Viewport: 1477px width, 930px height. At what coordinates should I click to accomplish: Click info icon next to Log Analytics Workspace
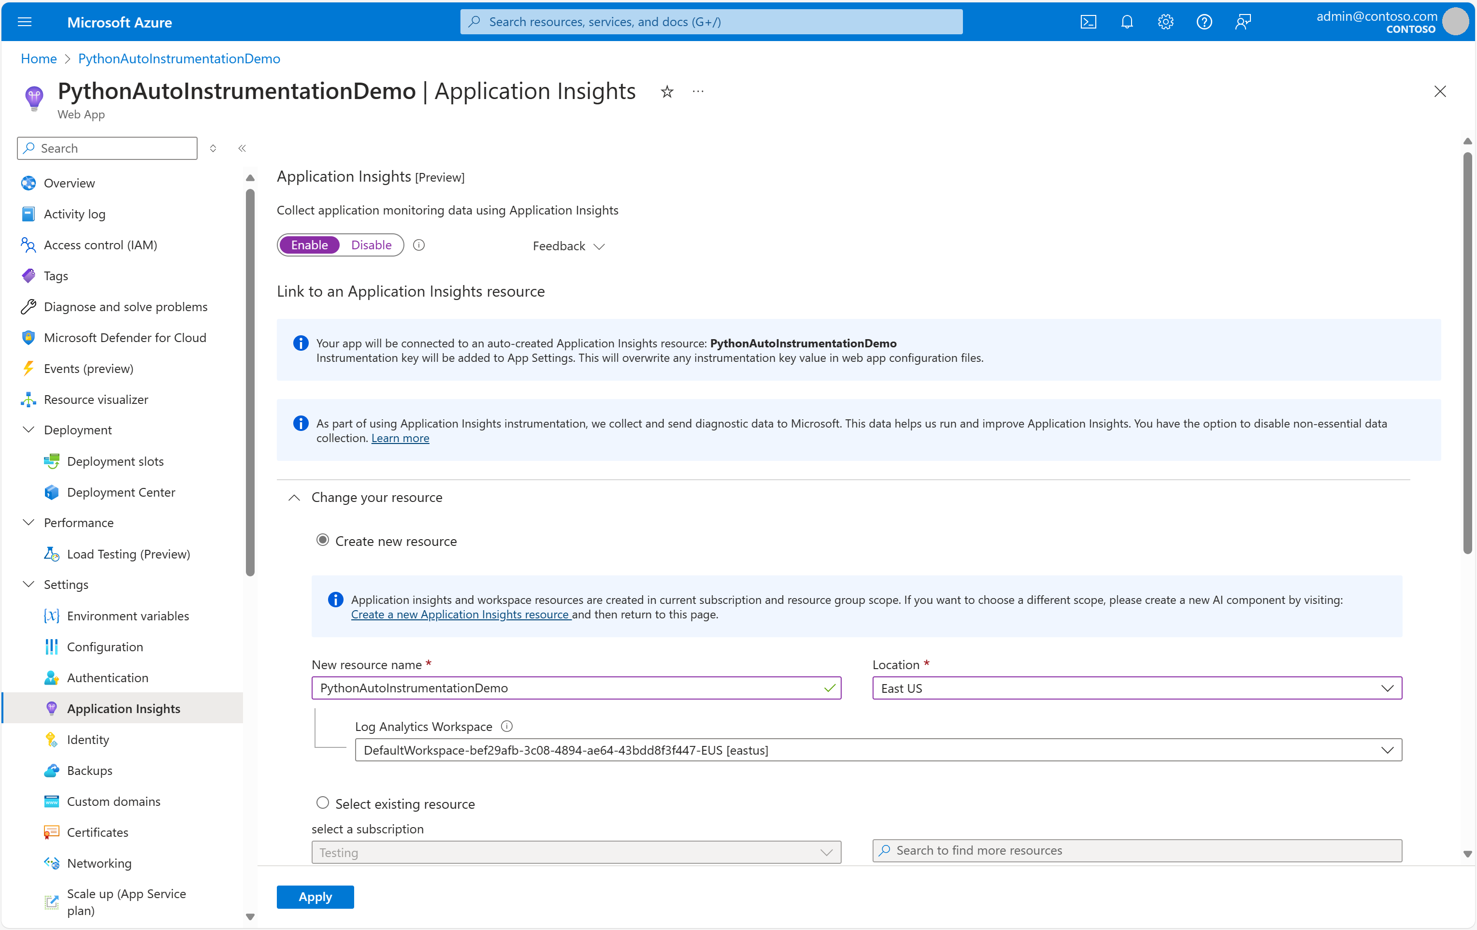click(x=507, y=726)
